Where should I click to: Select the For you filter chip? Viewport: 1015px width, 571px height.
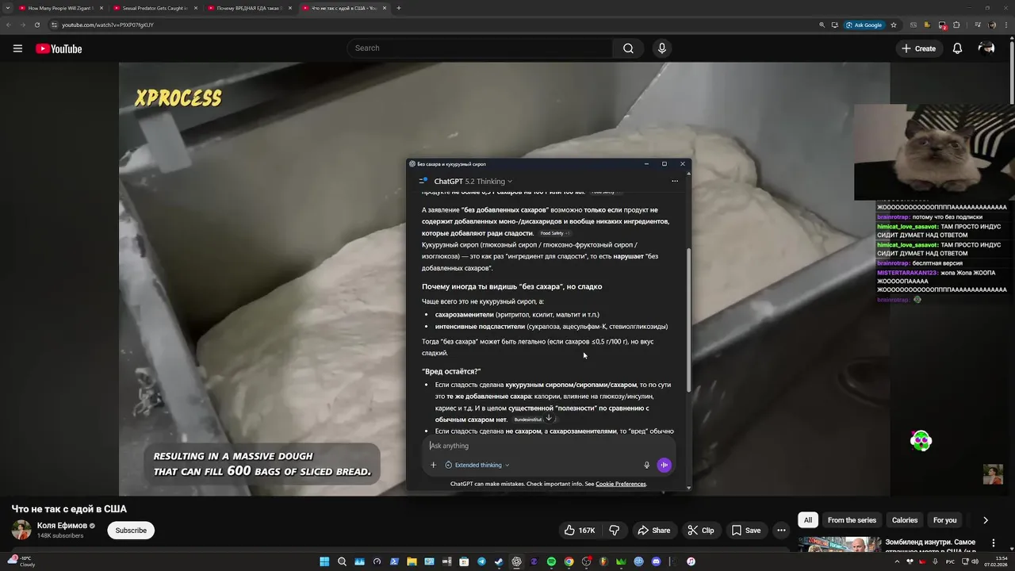pyautogui.click(x=944, y=520)
